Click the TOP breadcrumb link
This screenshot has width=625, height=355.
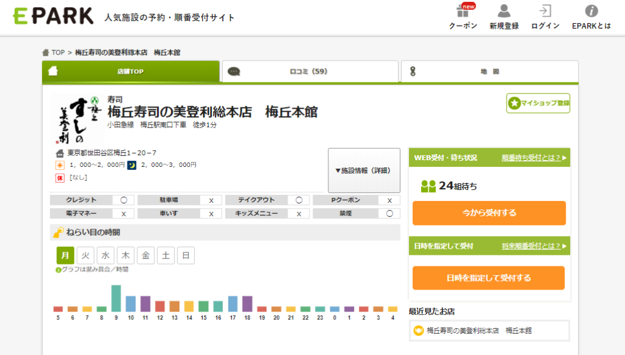pos(58,53)
